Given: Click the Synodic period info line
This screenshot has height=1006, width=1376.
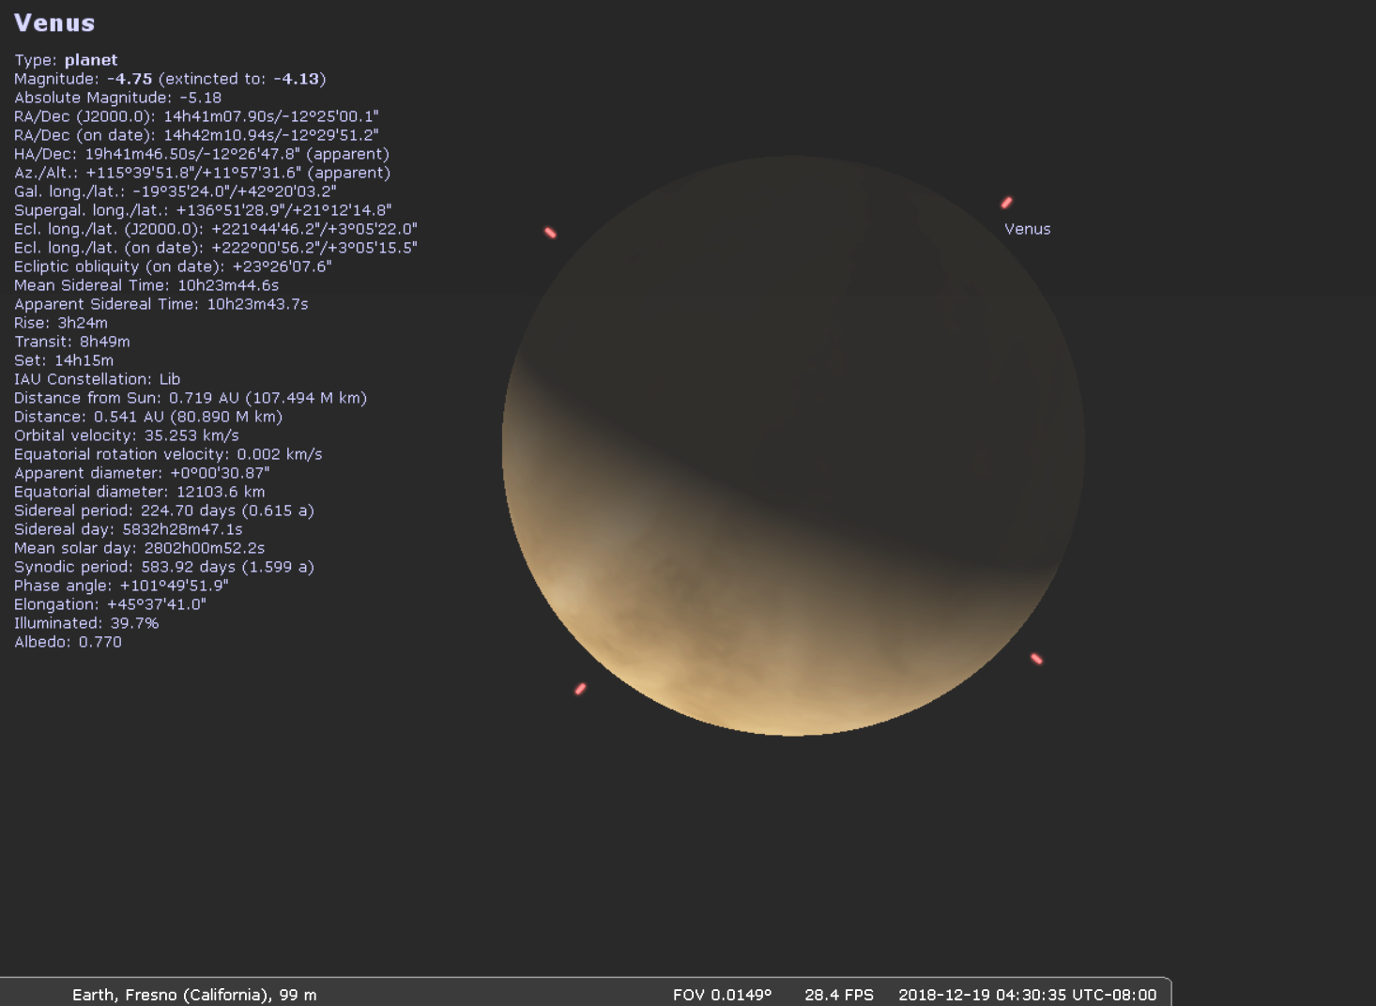Looking at the screenshot, I should 164,567.
